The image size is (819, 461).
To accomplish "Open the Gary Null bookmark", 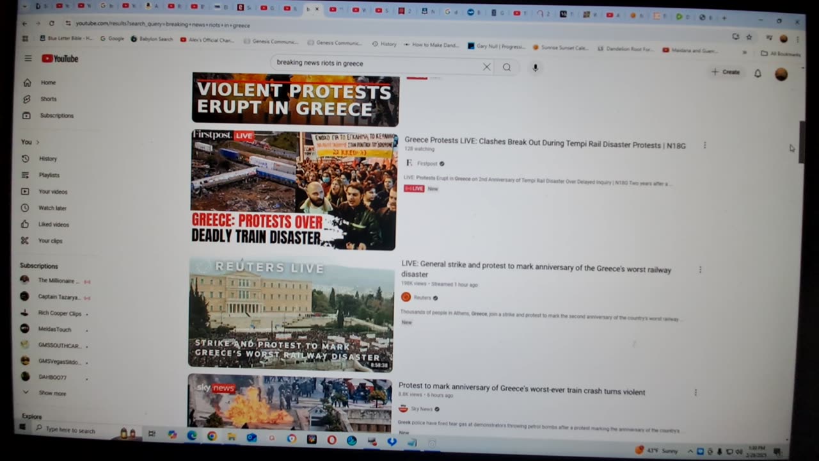I will 497,46.
